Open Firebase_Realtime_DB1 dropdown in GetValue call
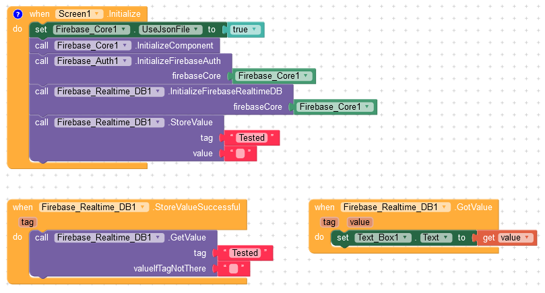 (x=109, y=237)
